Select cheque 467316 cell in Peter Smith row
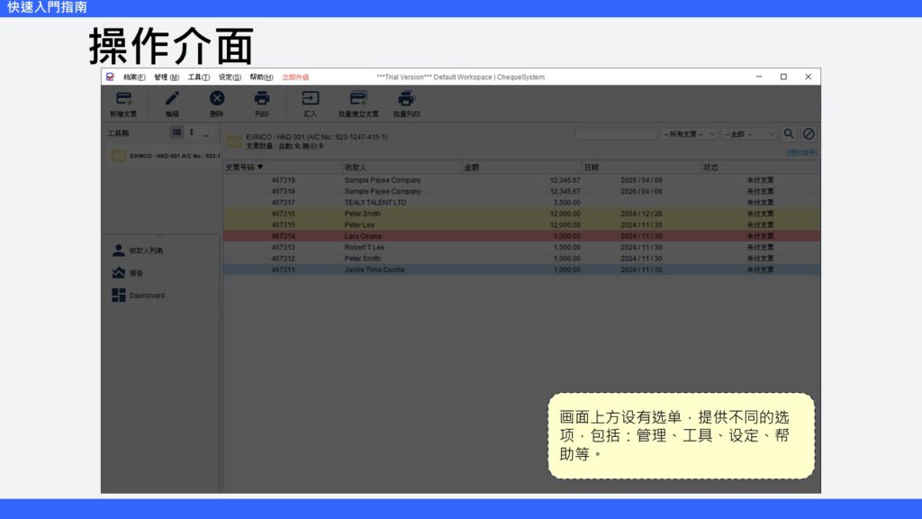 pyautogui.click(x=283, y=214)
